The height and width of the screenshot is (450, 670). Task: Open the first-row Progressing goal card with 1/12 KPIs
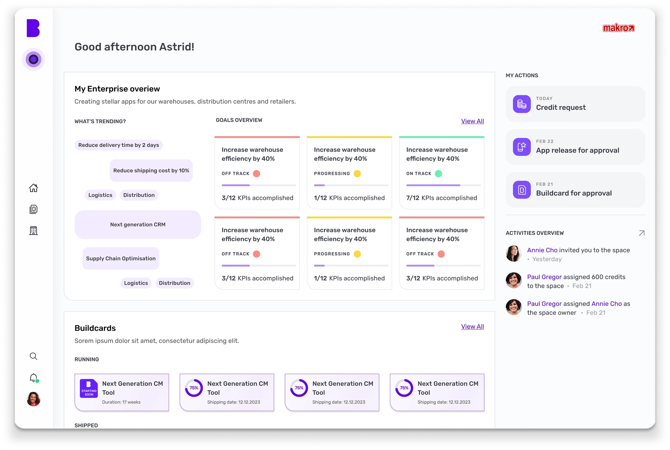[x=350, y=173]
